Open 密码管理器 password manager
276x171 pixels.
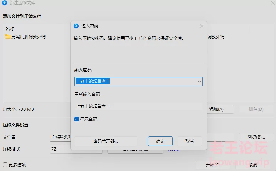click(x=106, y=141)
